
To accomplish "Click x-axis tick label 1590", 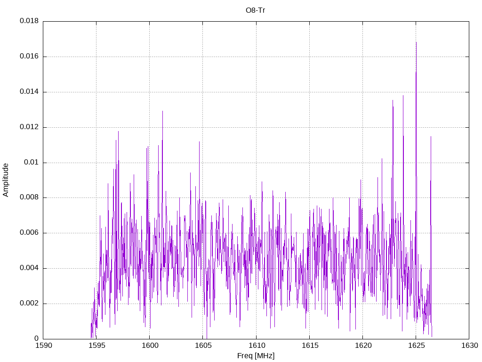I will (x=44, y=346).
